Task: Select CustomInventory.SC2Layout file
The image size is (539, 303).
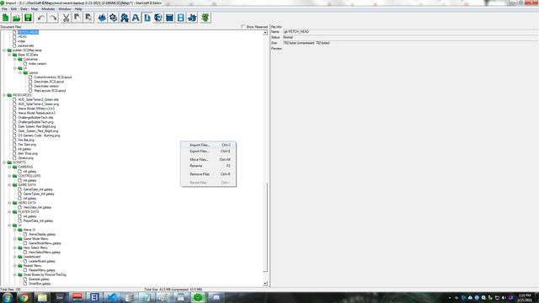Action: (52, 77)
